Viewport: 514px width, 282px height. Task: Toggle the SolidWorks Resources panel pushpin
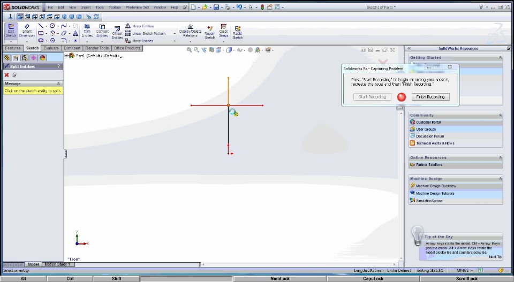tap(509, 48)
